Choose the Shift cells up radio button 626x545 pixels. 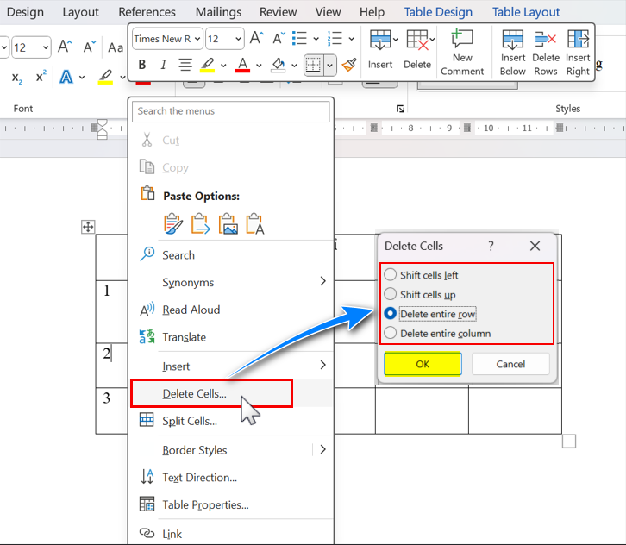(391, 295)
